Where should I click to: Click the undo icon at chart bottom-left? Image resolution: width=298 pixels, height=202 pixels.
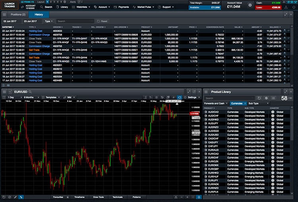click(4, 197)
